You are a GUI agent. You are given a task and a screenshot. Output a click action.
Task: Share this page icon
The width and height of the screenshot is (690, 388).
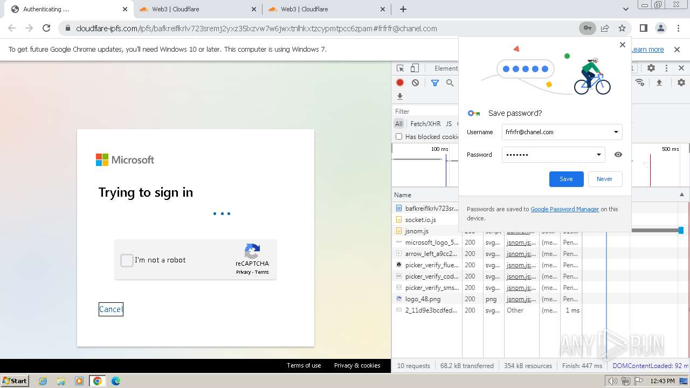[x=605, y=28]
